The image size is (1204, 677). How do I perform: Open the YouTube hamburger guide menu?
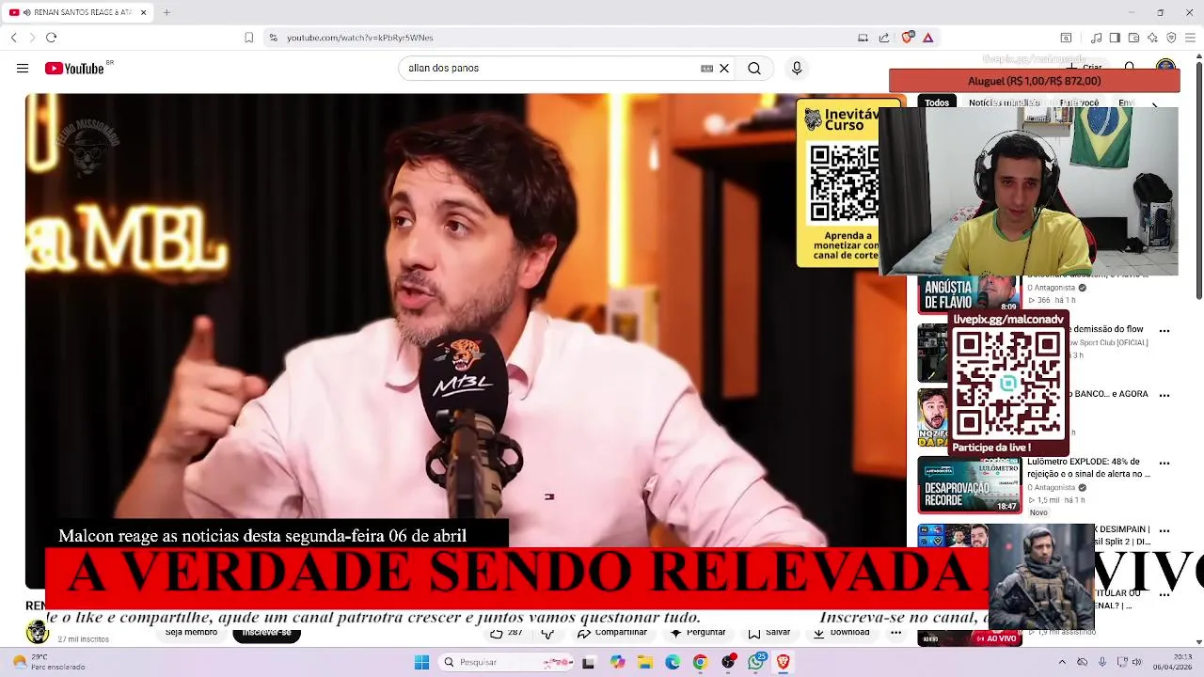pyautogui.click(x=23, y=68)
